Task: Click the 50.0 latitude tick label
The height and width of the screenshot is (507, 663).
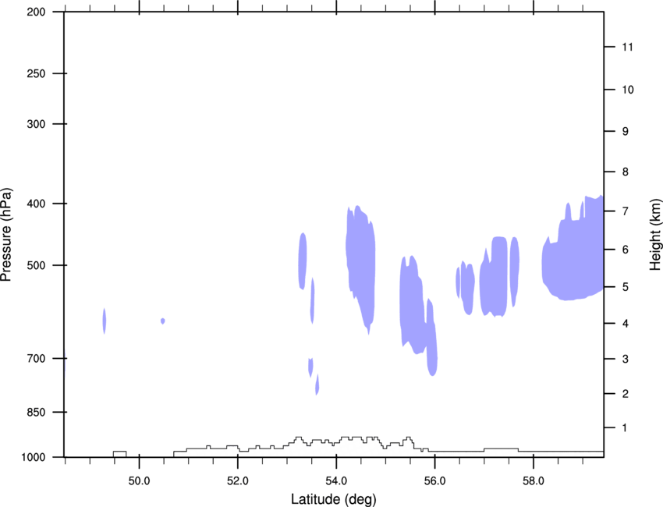Action: [x=139, y=480]
